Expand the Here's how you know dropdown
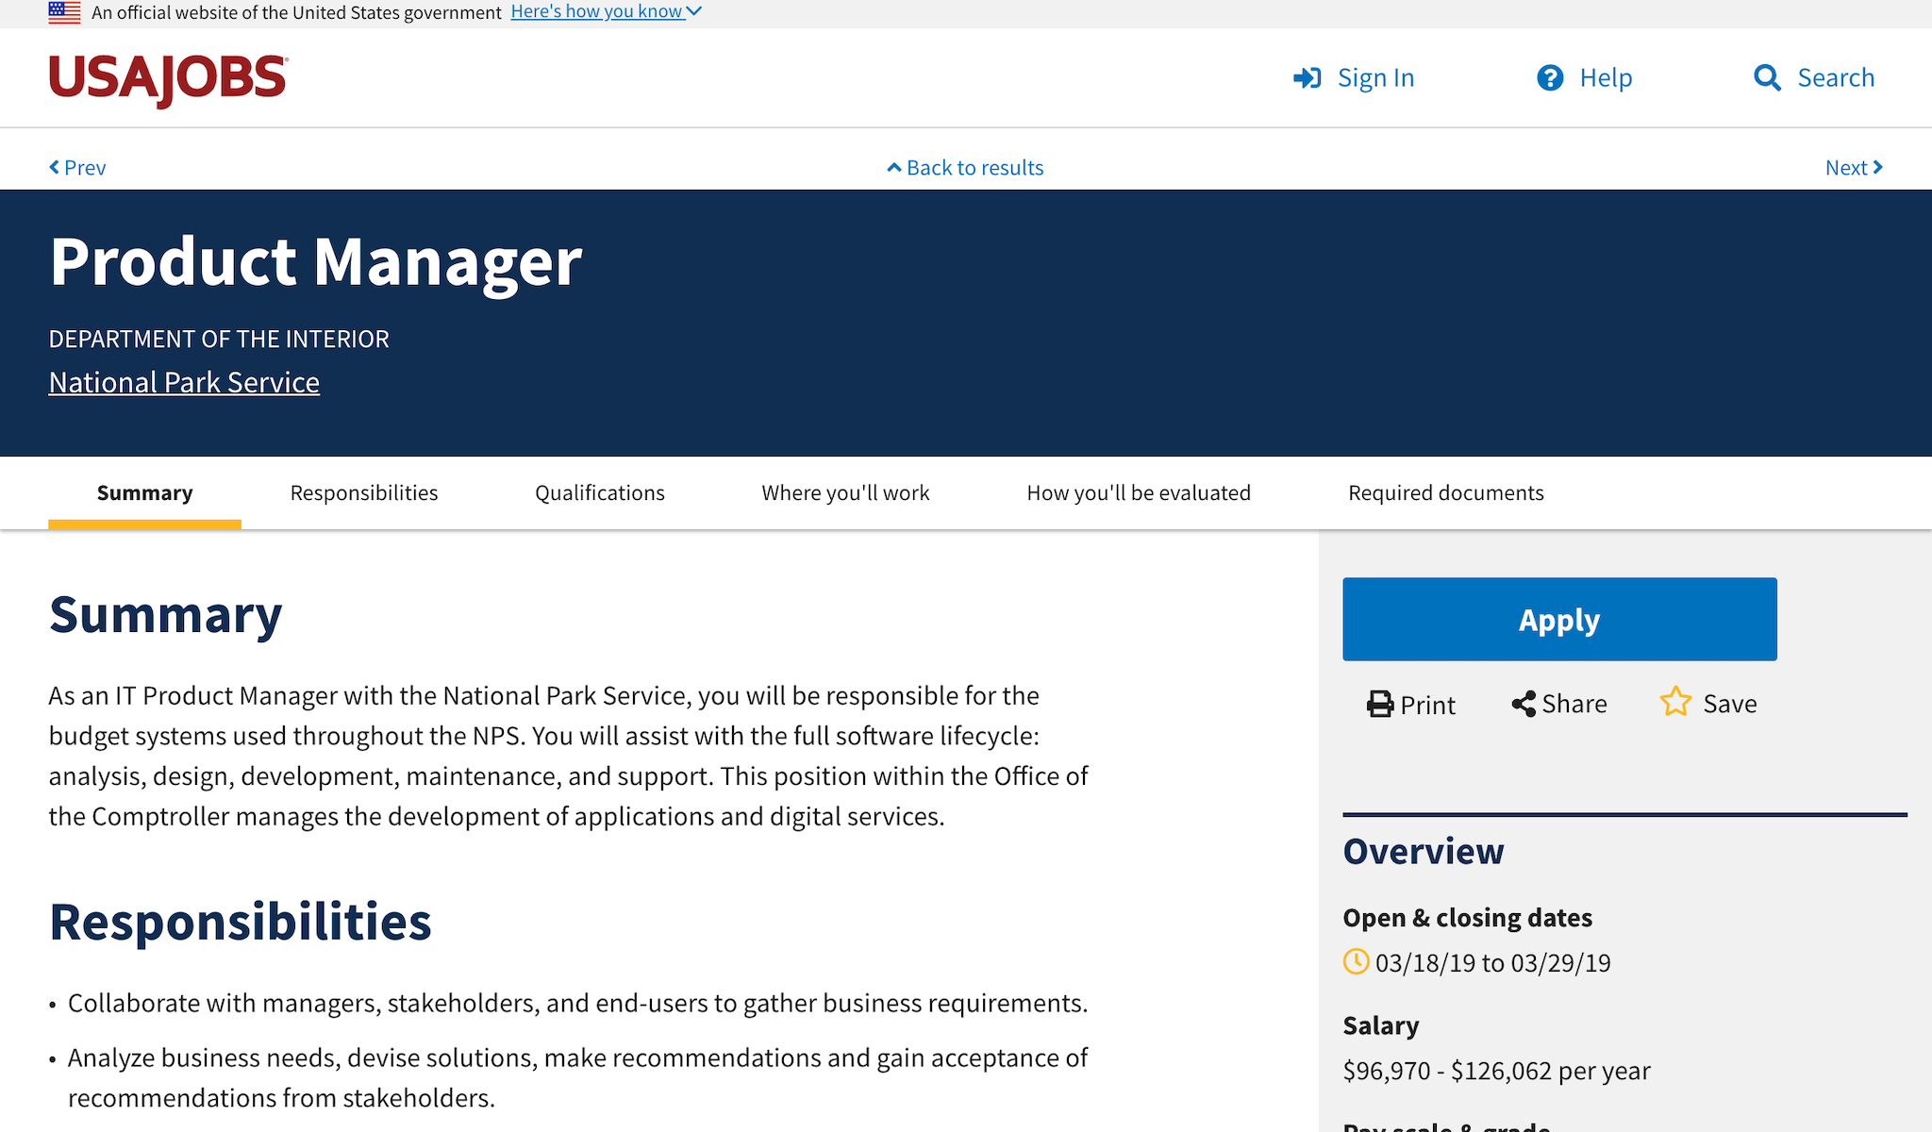 pyautogui.click(x=607, y=10)
